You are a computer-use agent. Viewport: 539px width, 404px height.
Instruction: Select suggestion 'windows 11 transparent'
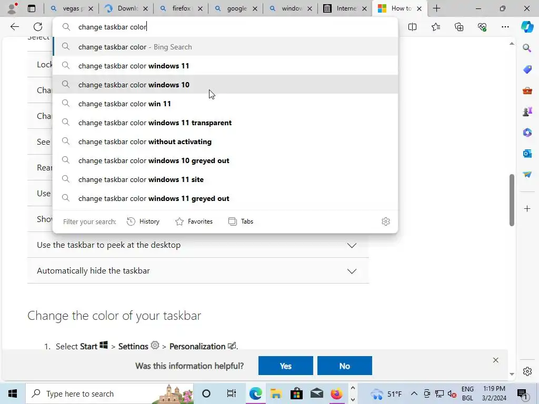(x=225, y=123)
